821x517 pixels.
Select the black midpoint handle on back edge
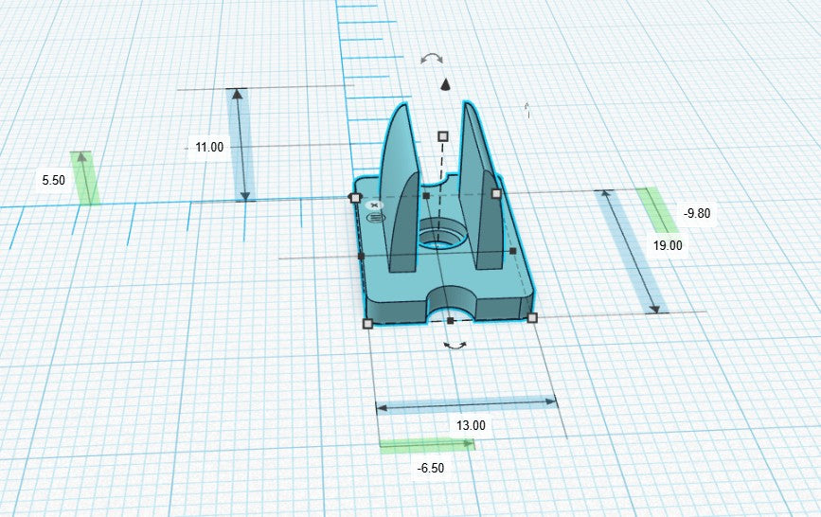click(x=426, y=196)
